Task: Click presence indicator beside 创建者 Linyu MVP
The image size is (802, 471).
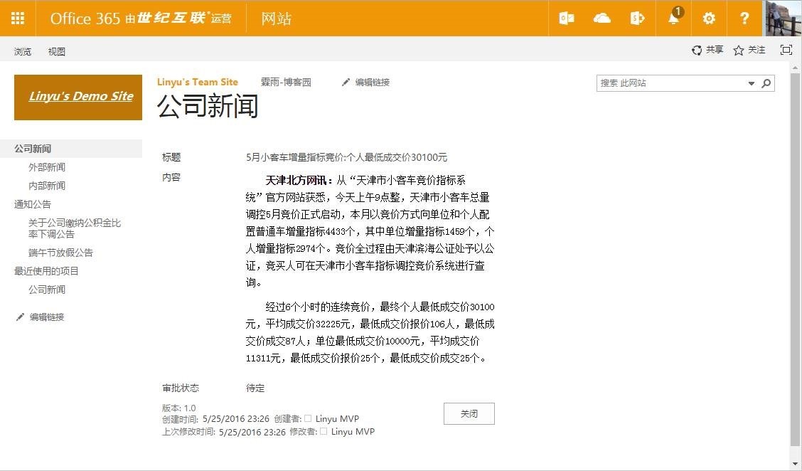Action: pyautogui.click(x=308, y=418)
